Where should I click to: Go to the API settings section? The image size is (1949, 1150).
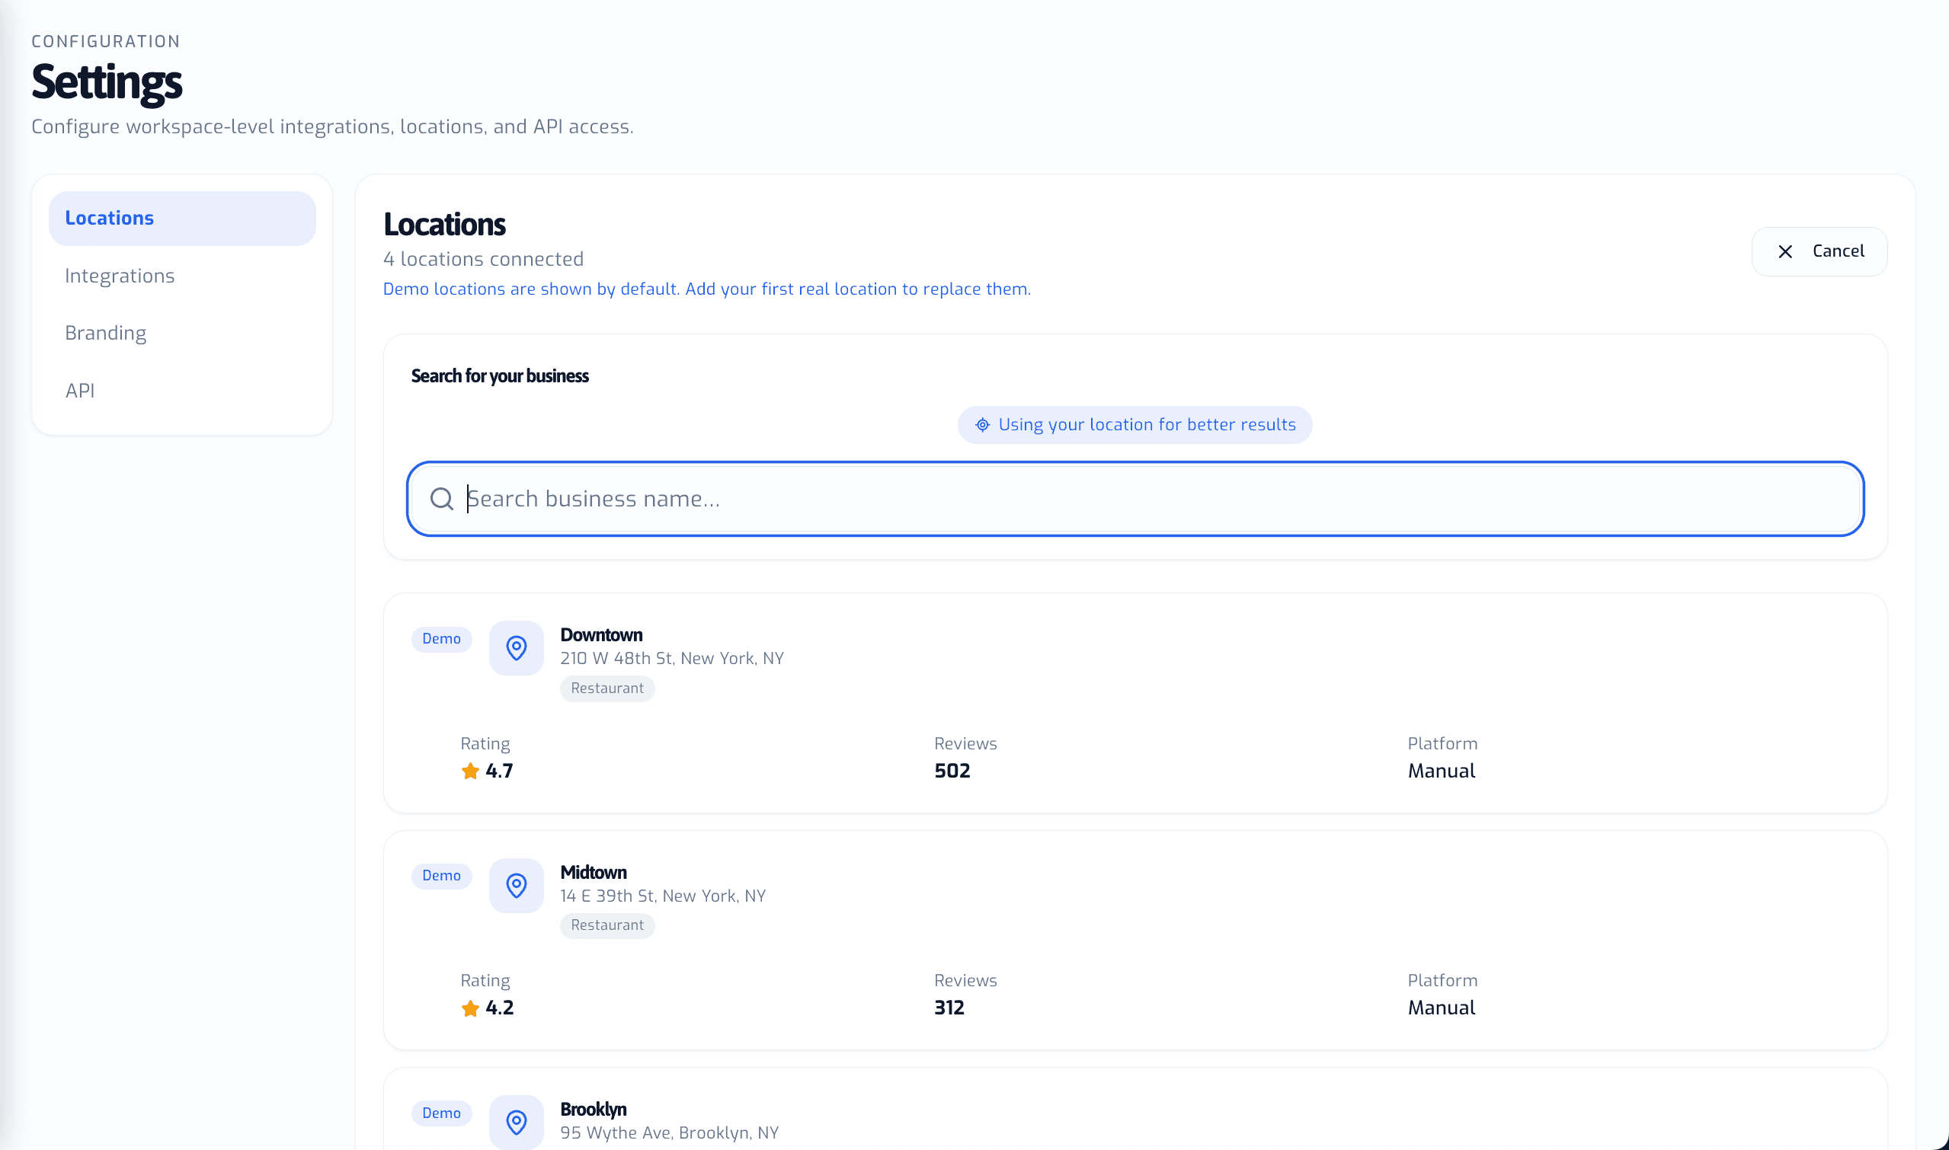(182, 391)
